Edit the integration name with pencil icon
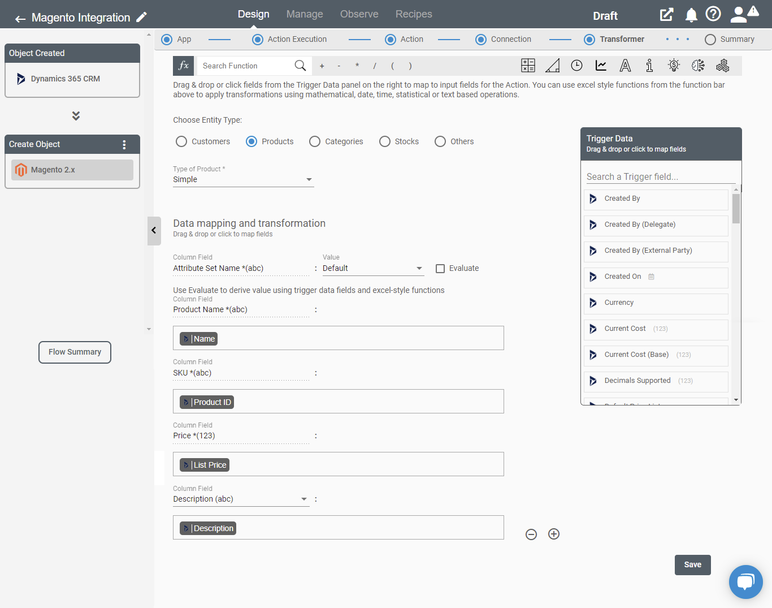Viewport: 772px width, 608px height. point(142,17)
